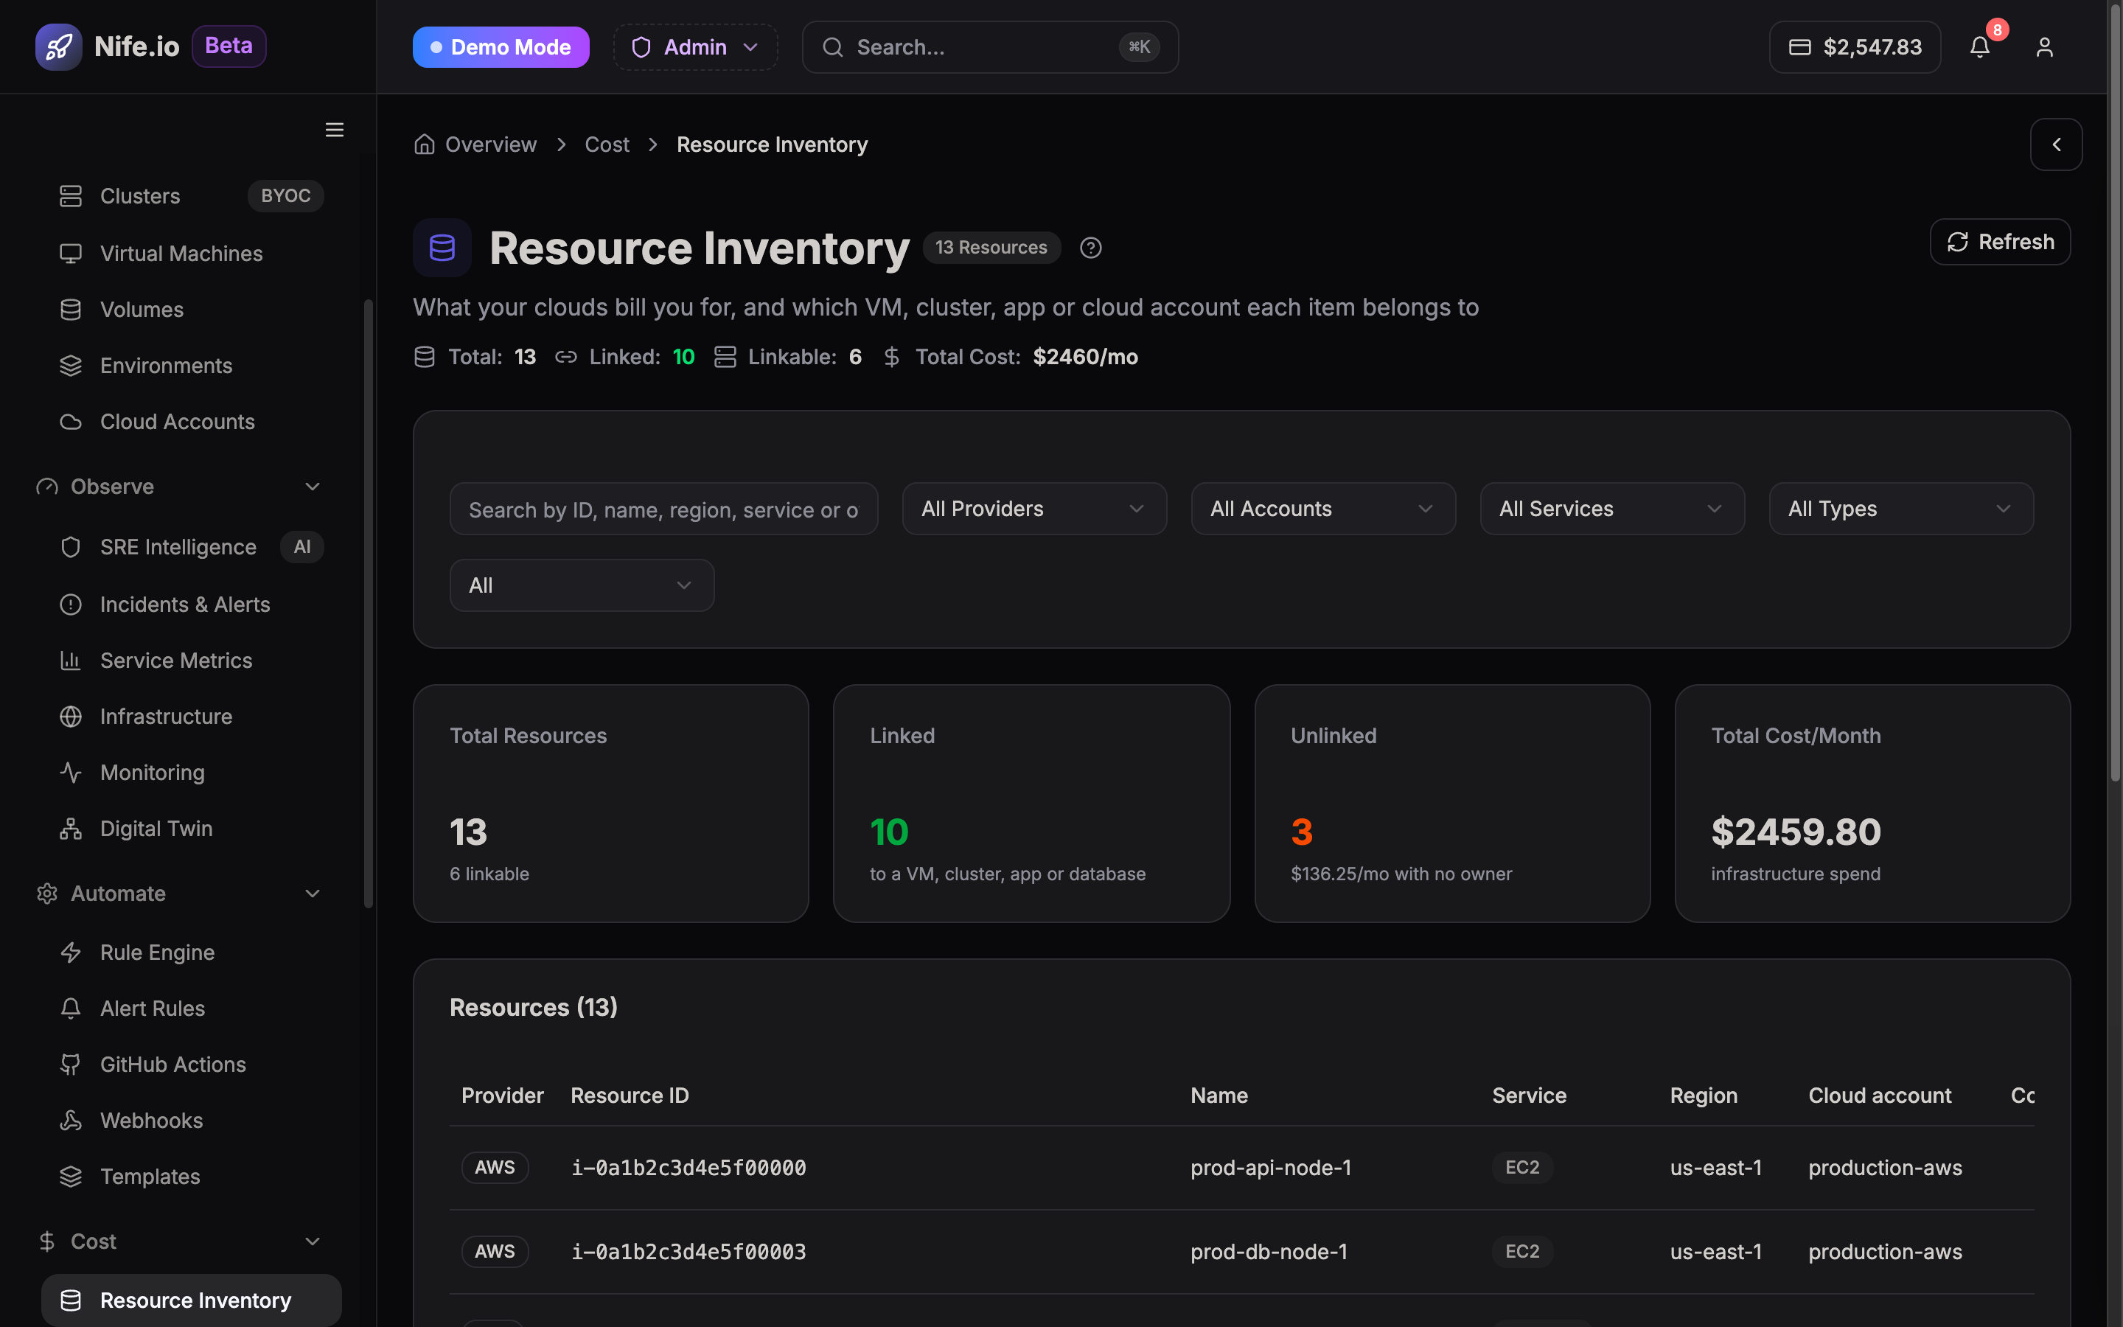Screen dimensions: 2123x1327
Task: Click the Cost breadcrumb link
Action: point(607,144)
